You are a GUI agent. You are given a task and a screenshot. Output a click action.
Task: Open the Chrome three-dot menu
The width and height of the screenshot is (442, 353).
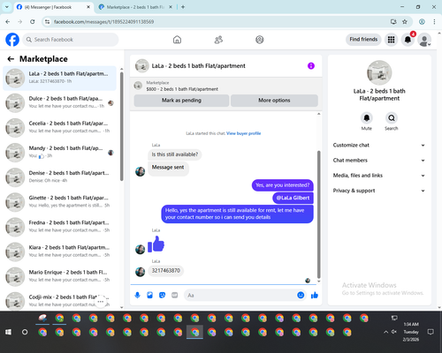[434, 22]
